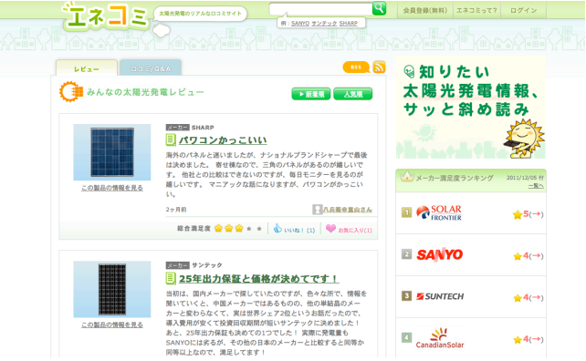586x361 pixels.
Task: Click the サンテック example search link
Action: (x=324, y=23)
